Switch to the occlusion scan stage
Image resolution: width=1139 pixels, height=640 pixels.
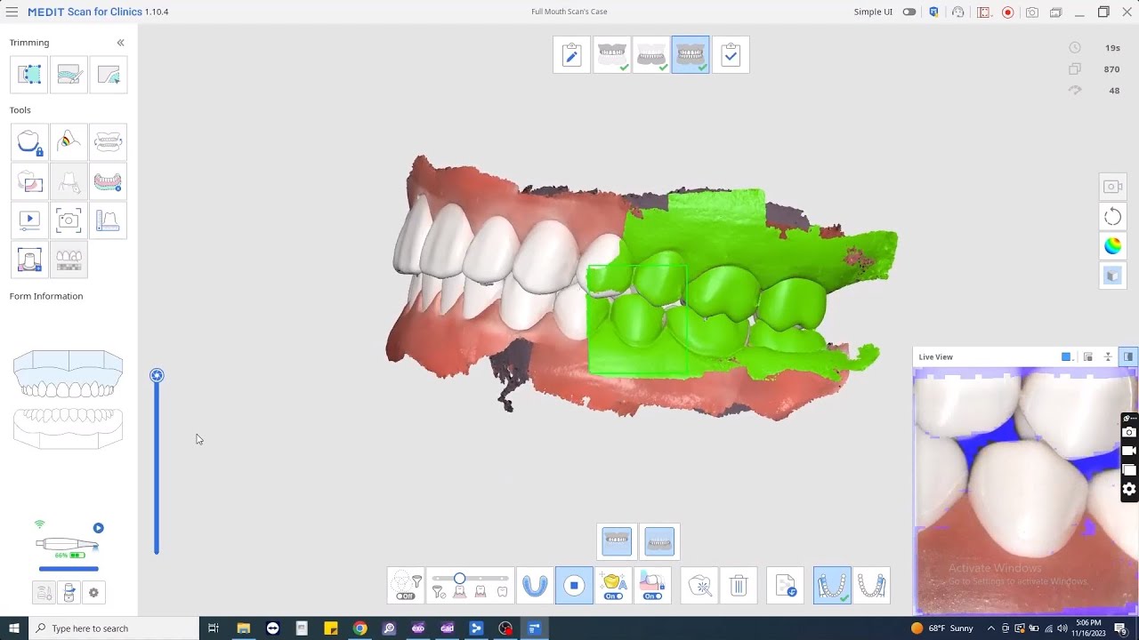coord(691,55)
